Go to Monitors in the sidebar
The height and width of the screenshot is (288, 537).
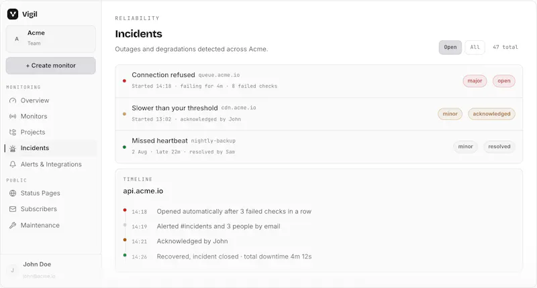51,117
